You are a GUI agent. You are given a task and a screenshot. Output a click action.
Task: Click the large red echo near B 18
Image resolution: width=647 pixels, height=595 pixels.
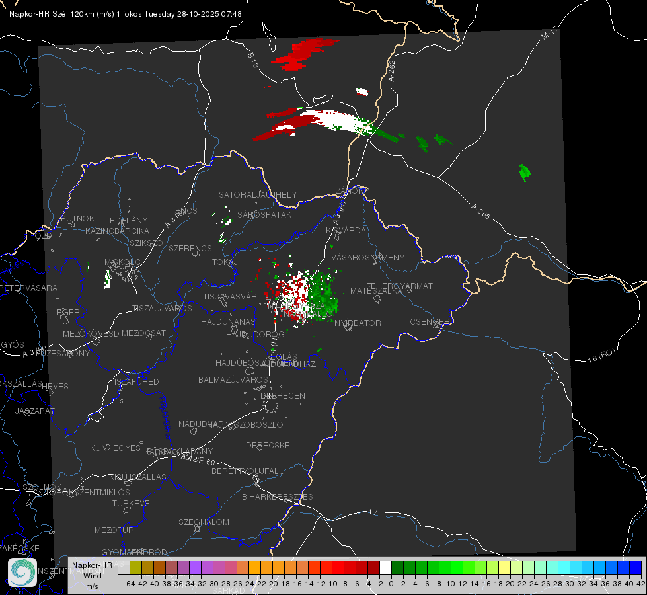coord(303,54)
